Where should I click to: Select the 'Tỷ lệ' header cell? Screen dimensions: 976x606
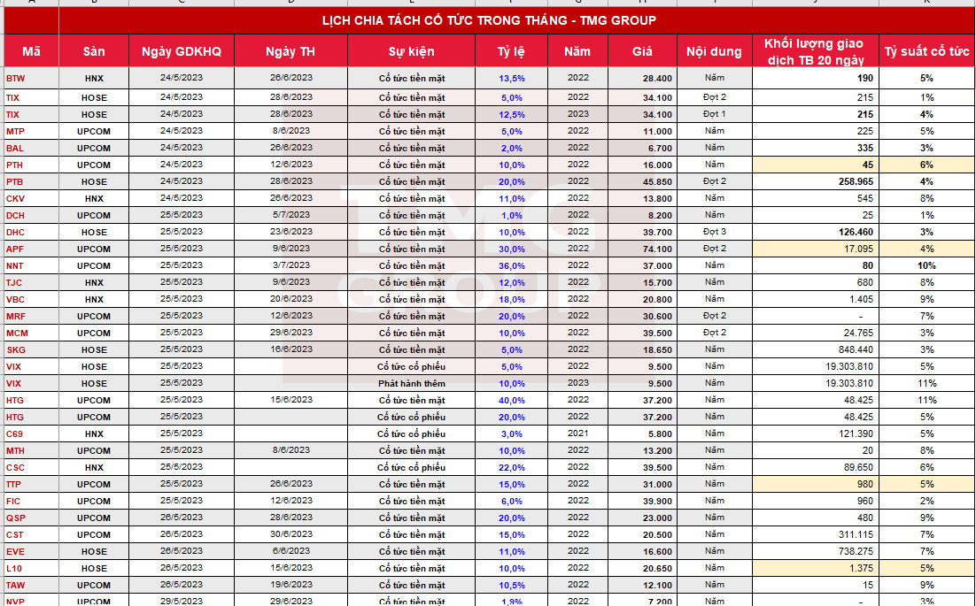[511, 51]
